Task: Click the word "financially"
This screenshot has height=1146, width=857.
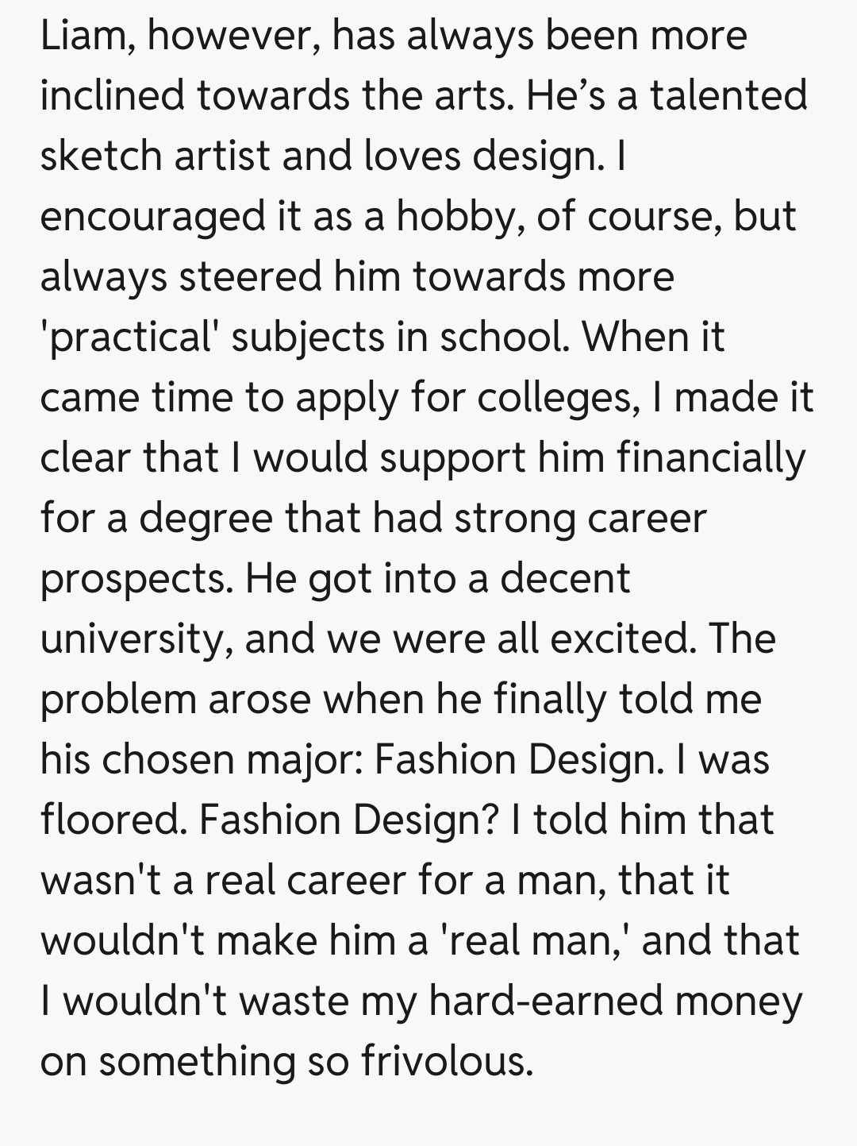Action: (x=710, y=458)
